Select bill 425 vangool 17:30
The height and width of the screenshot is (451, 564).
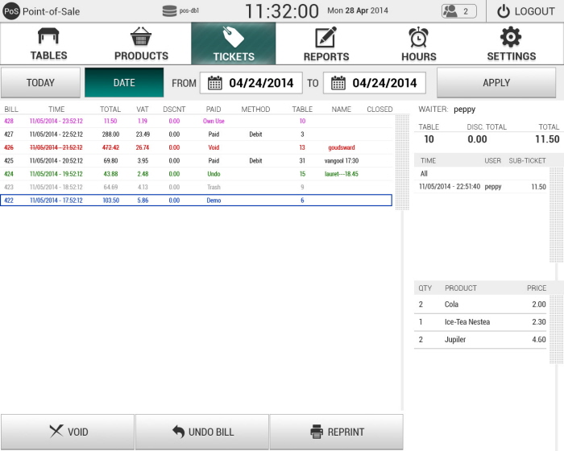(x=196, y=161)
